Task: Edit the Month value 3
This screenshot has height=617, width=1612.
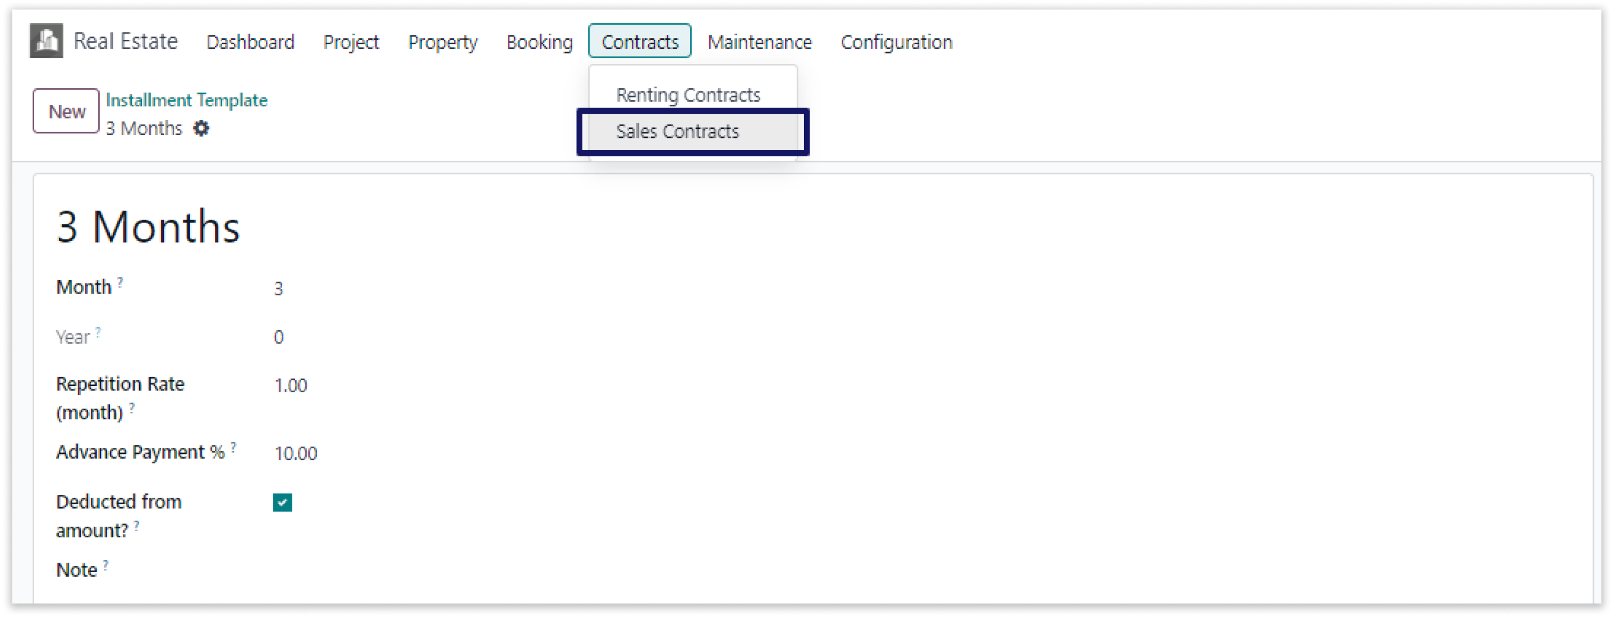Action: (x=278, y=289)
